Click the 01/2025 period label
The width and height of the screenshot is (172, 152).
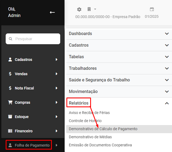[151, 16]
